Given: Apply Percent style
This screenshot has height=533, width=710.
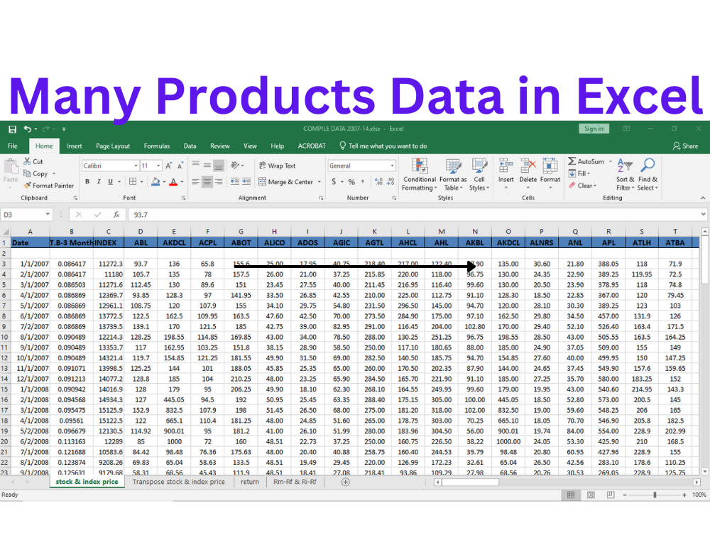Looking at the screenshot, I should [351, 182].
